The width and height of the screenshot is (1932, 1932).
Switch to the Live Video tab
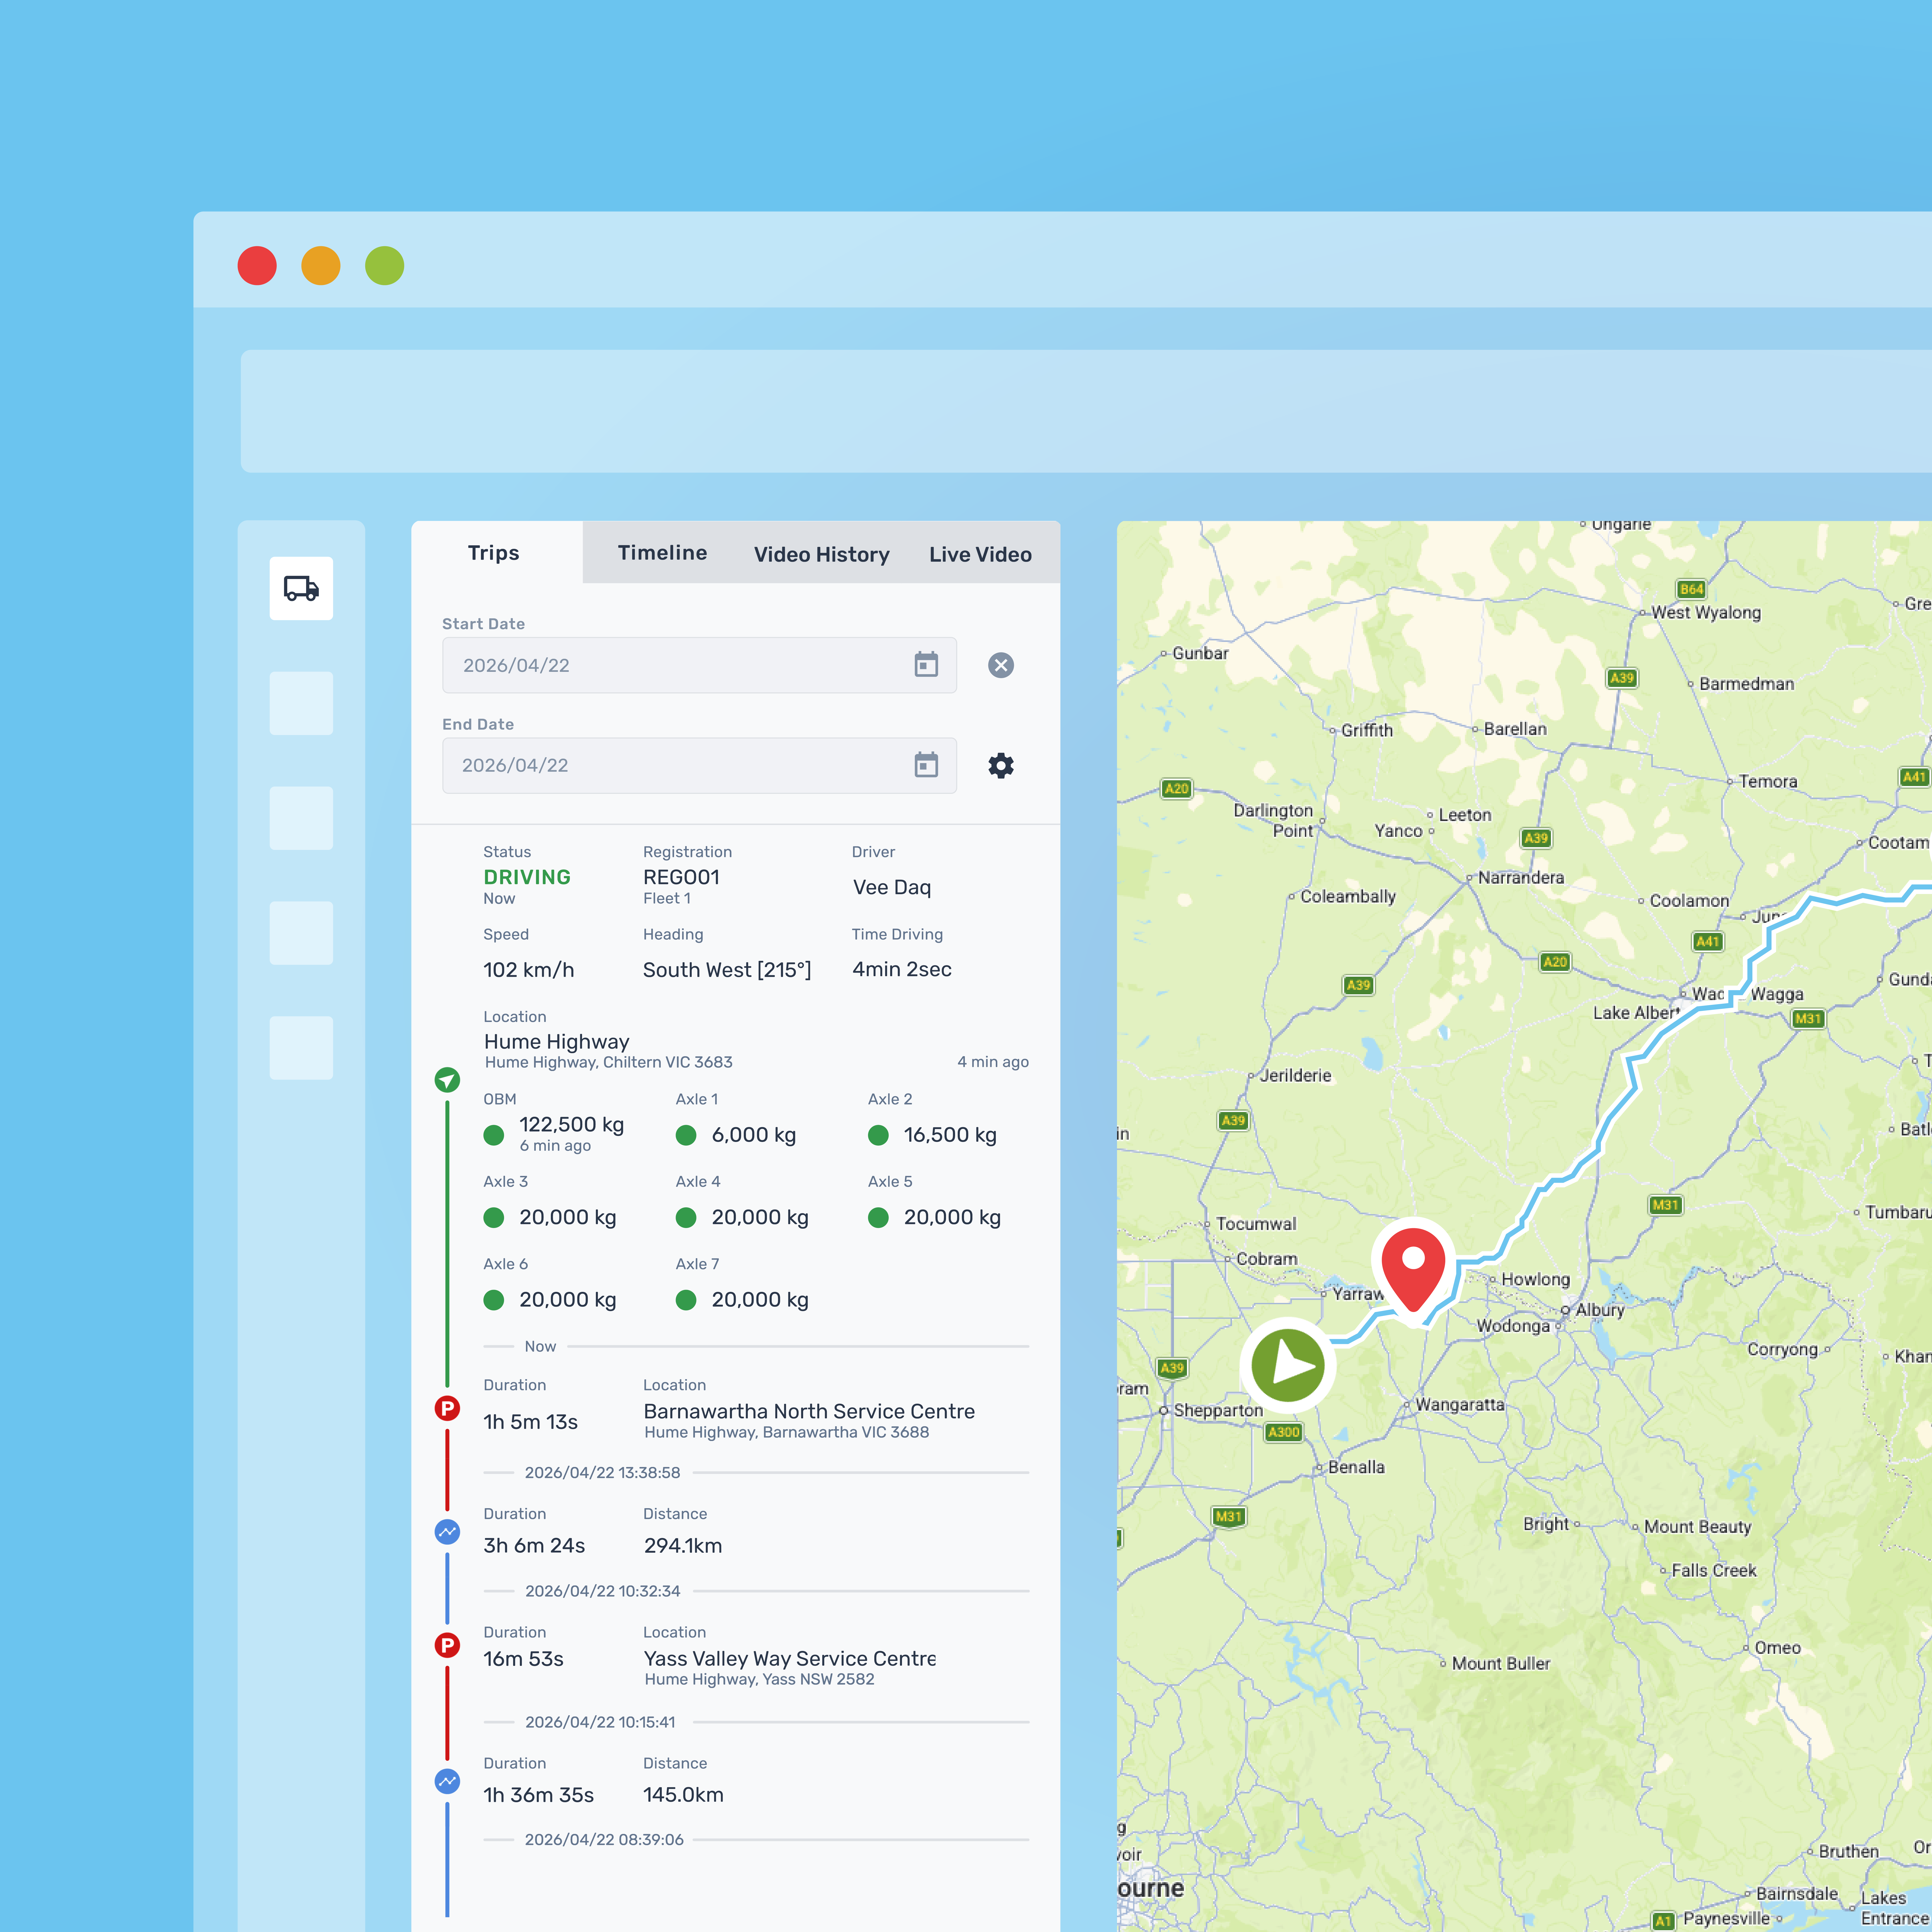[x=980, y=554]
